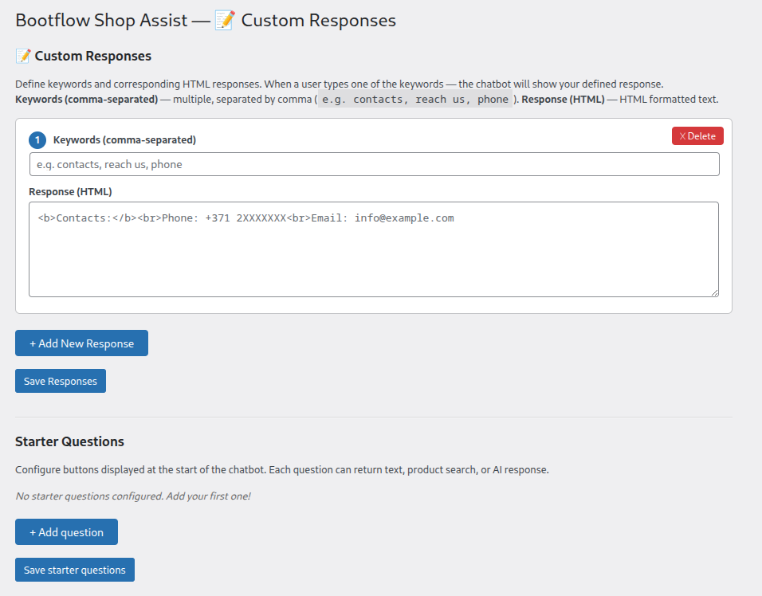Focus the Keywords comma-separated input field
Image resolution: width=762 pixels, height=596 pixels.
tap(374, 164)
